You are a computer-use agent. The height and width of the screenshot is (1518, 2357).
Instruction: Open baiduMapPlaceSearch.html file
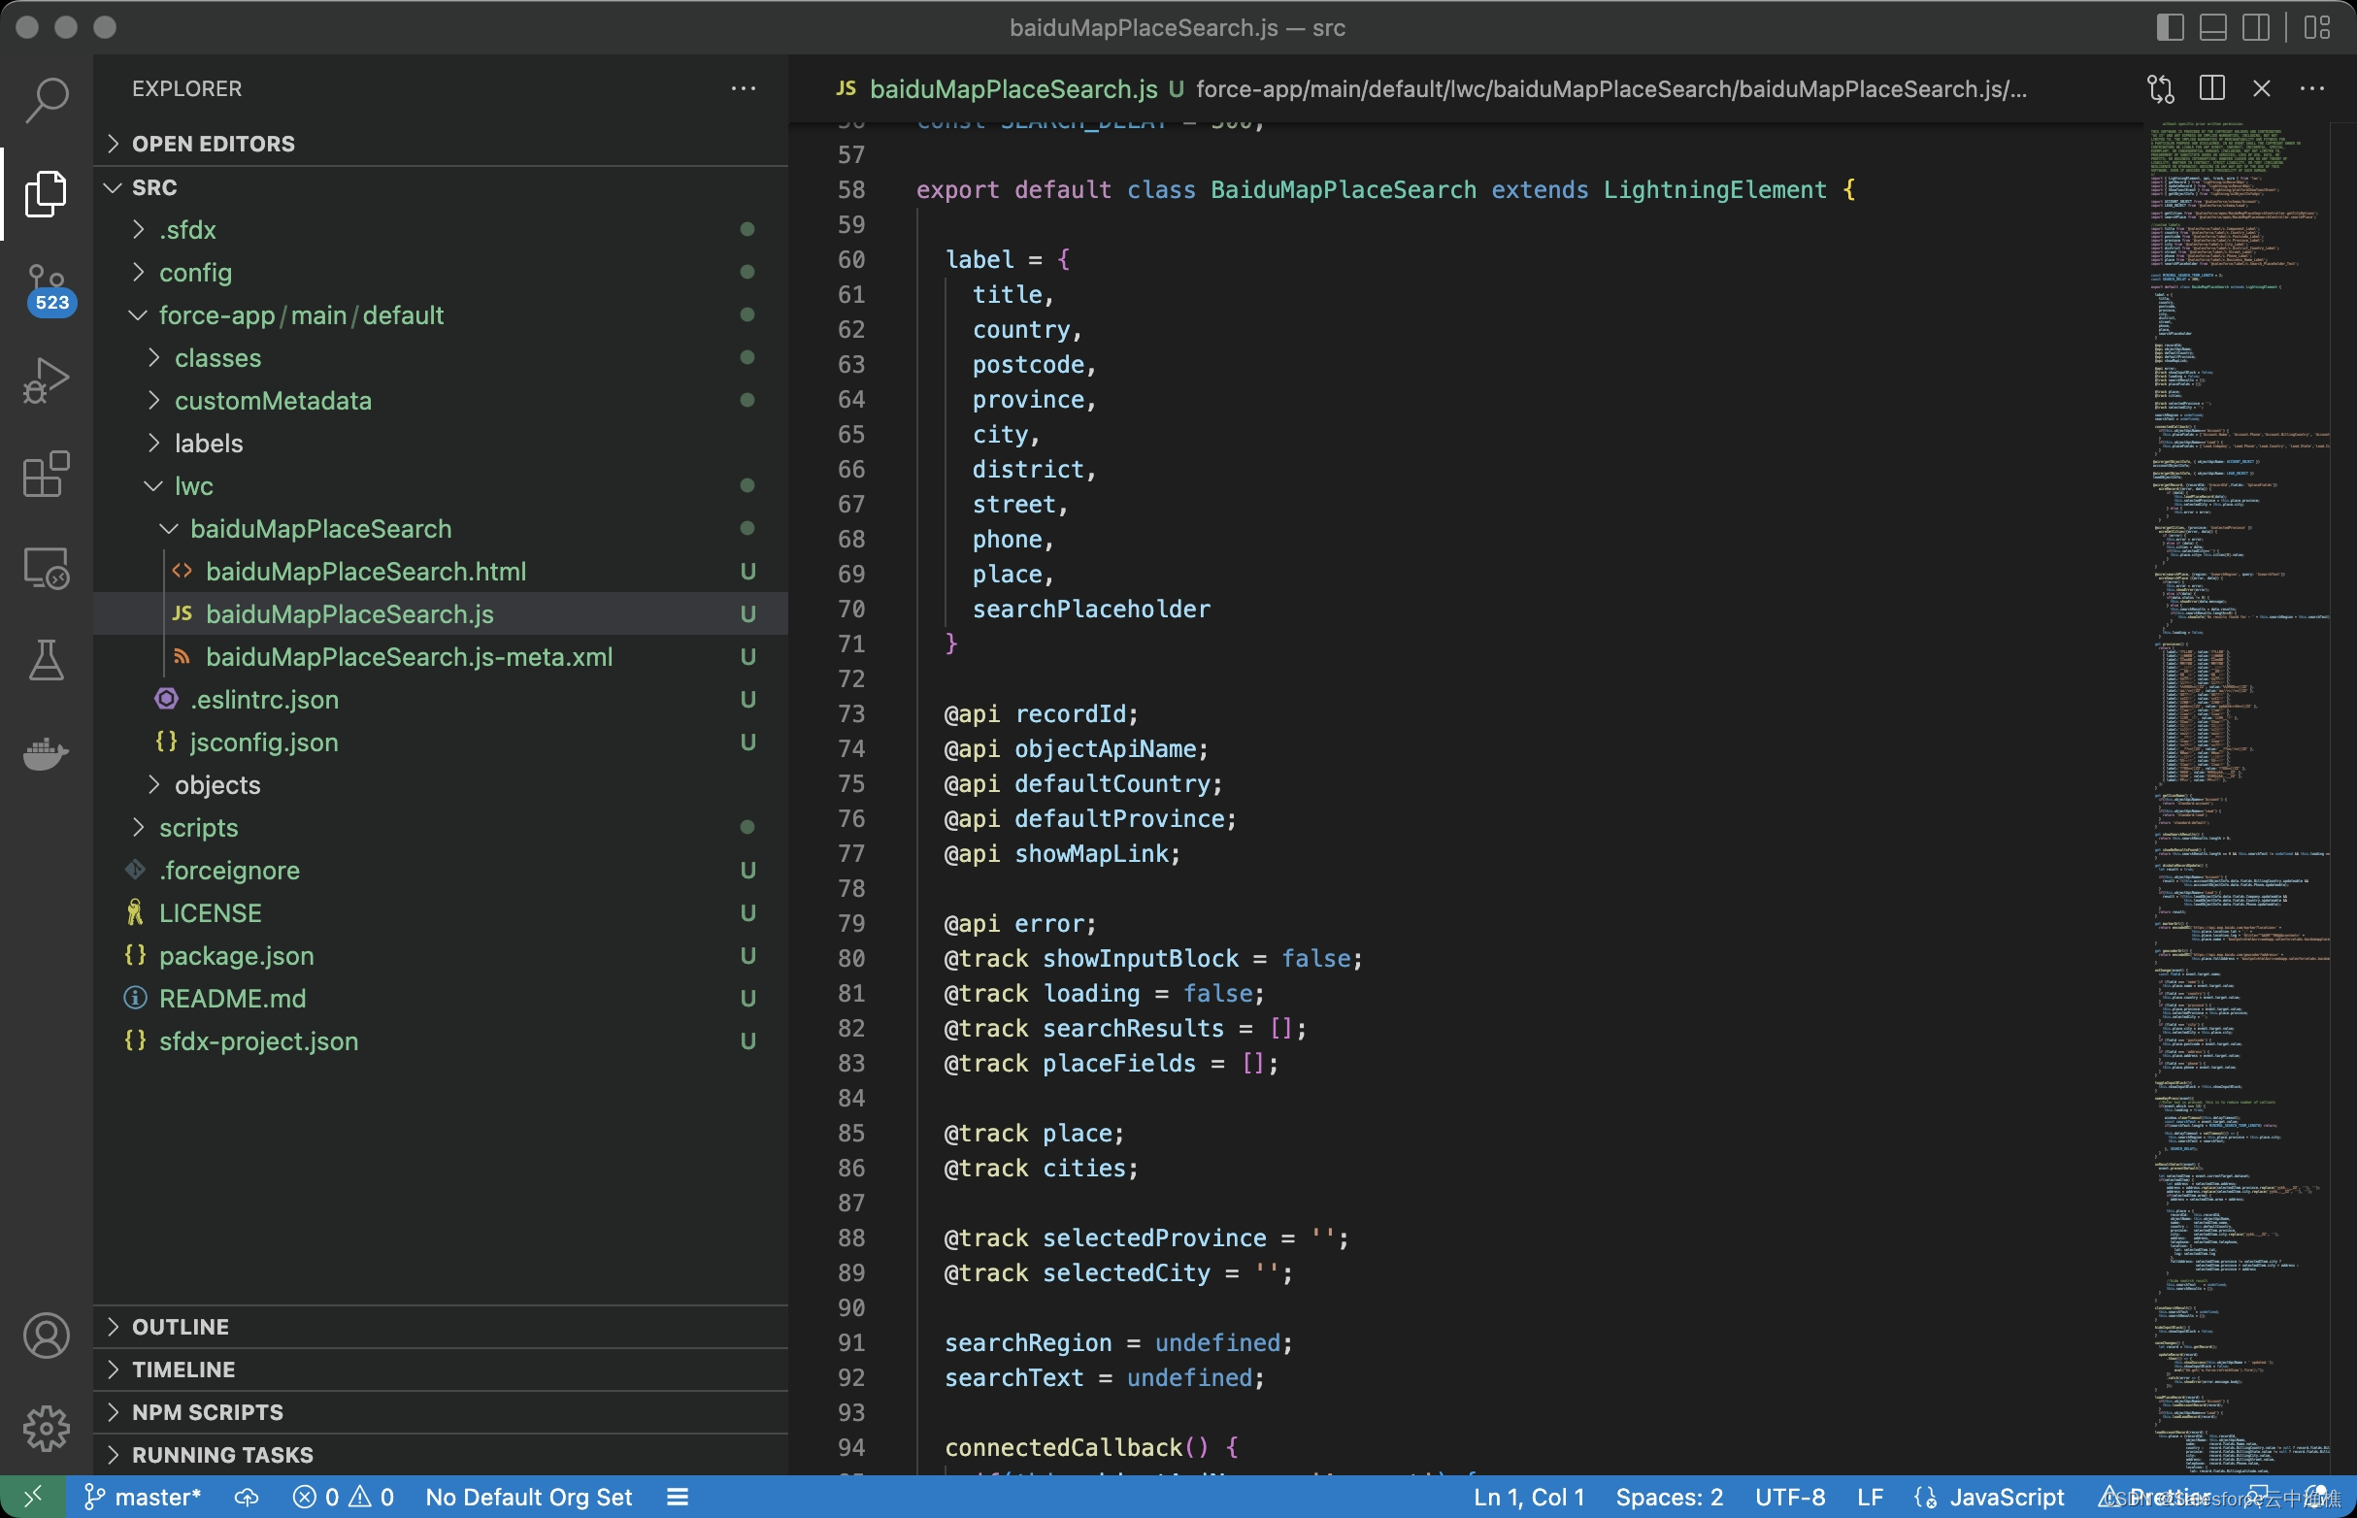(x=441, y=572)
